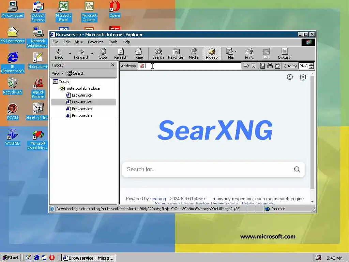Viewport: 349px width, 262px height.
Task: Select the Recycle Bin desktop icon
Action: click(x=13, y=86)
